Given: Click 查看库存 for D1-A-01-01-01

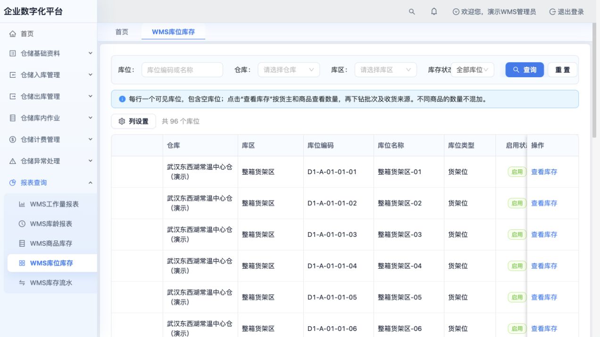Looking at the screenshot, I should click(544, 172).
